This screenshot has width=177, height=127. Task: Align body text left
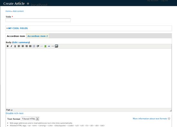click(19, 46)
